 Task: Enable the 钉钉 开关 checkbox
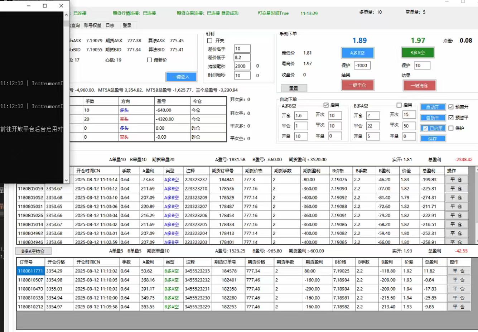point(210,41)
